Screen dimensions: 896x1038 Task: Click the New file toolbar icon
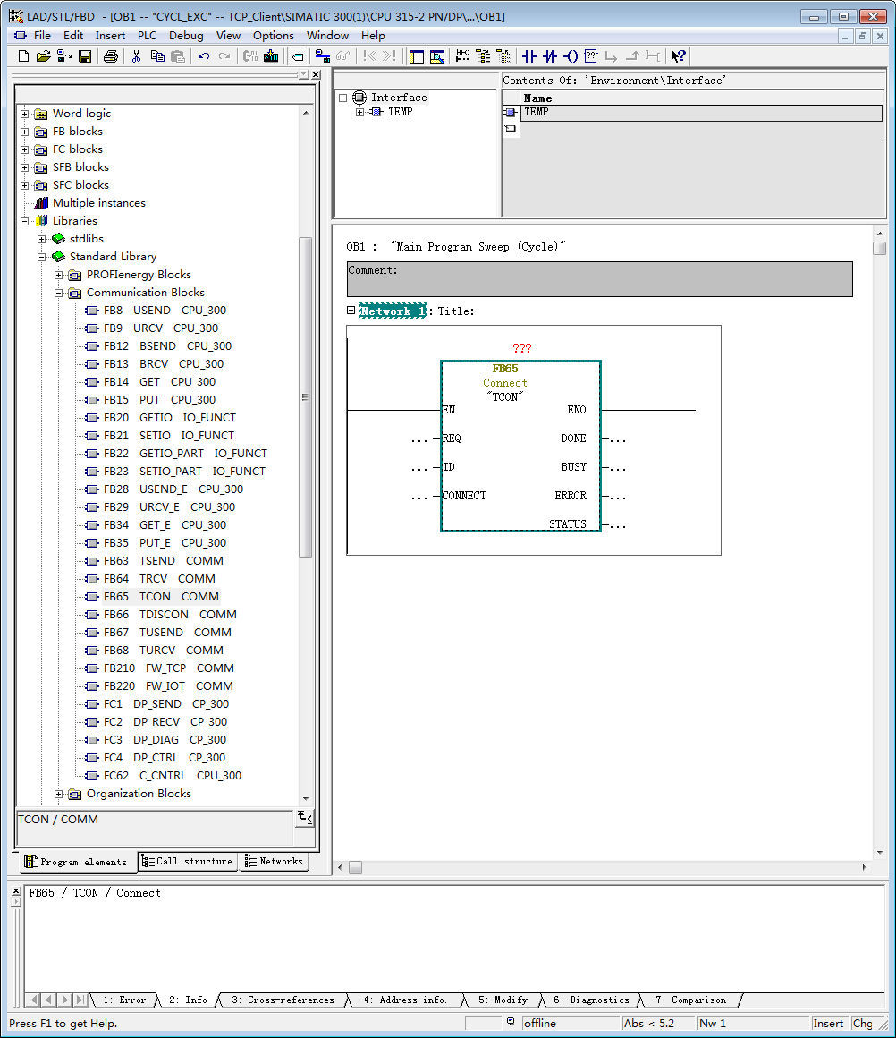(24, 56)
